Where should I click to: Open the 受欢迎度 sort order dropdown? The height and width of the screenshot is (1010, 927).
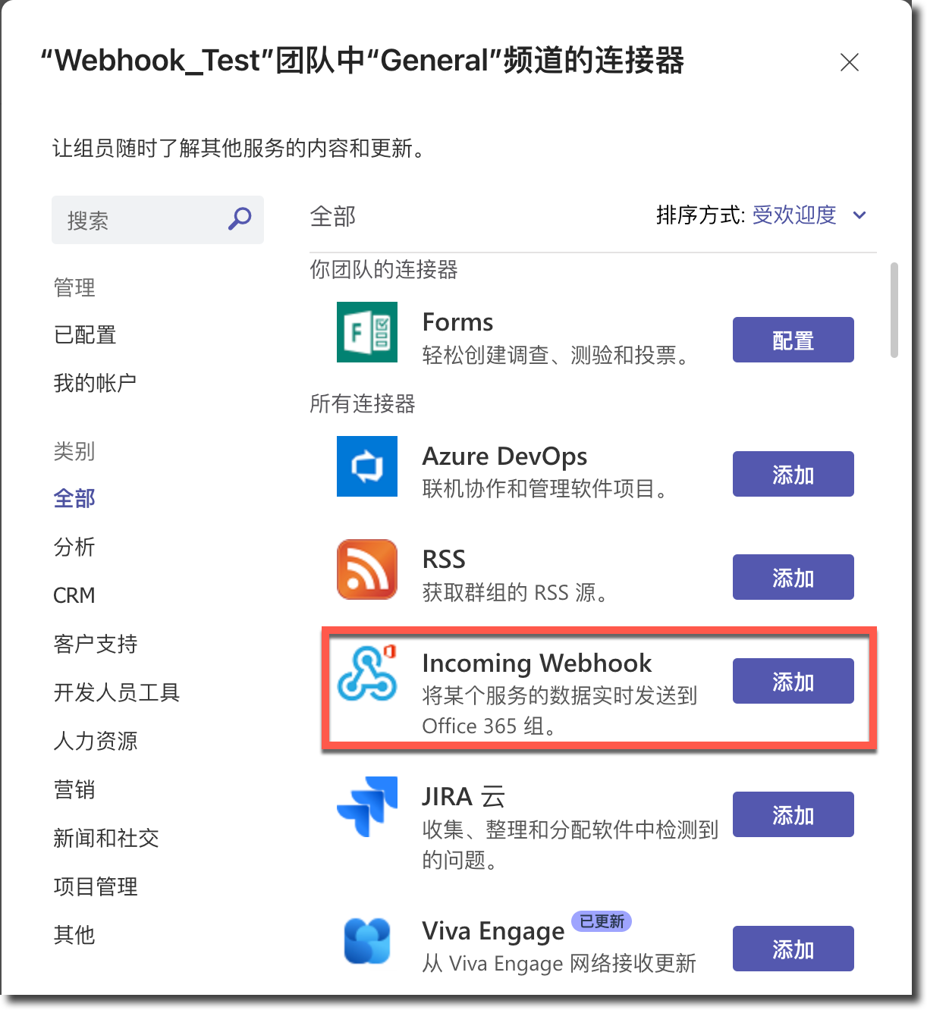coord(793,215)
